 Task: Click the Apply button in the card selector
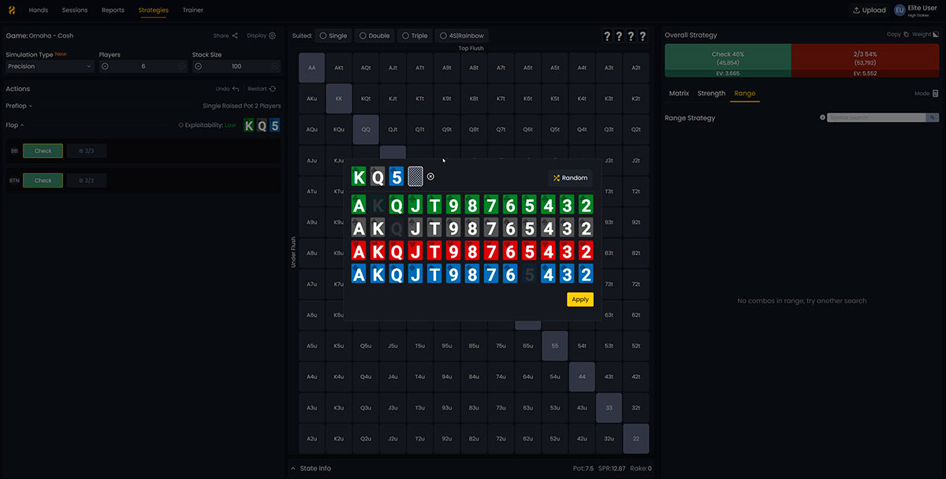coord(580,299)
